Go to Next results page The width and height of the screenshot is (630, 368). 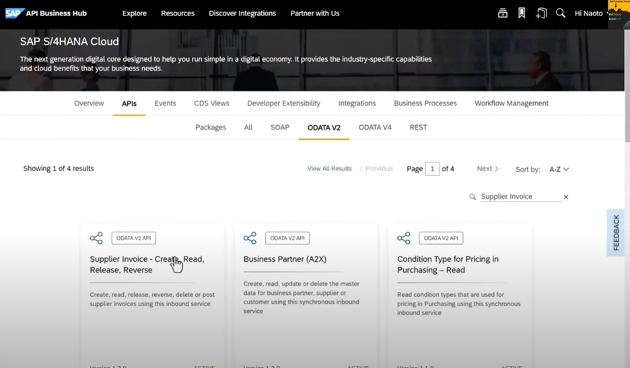tap(488, 169)
